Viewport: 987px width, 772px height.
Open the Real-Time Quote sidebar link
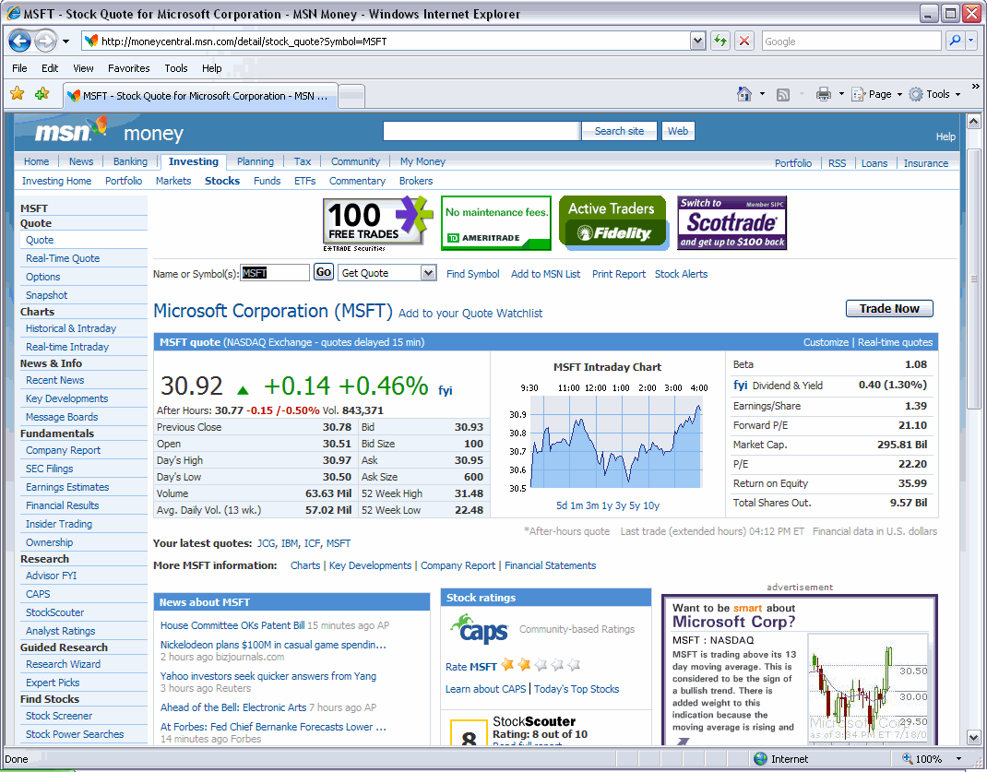coord(63,258)
